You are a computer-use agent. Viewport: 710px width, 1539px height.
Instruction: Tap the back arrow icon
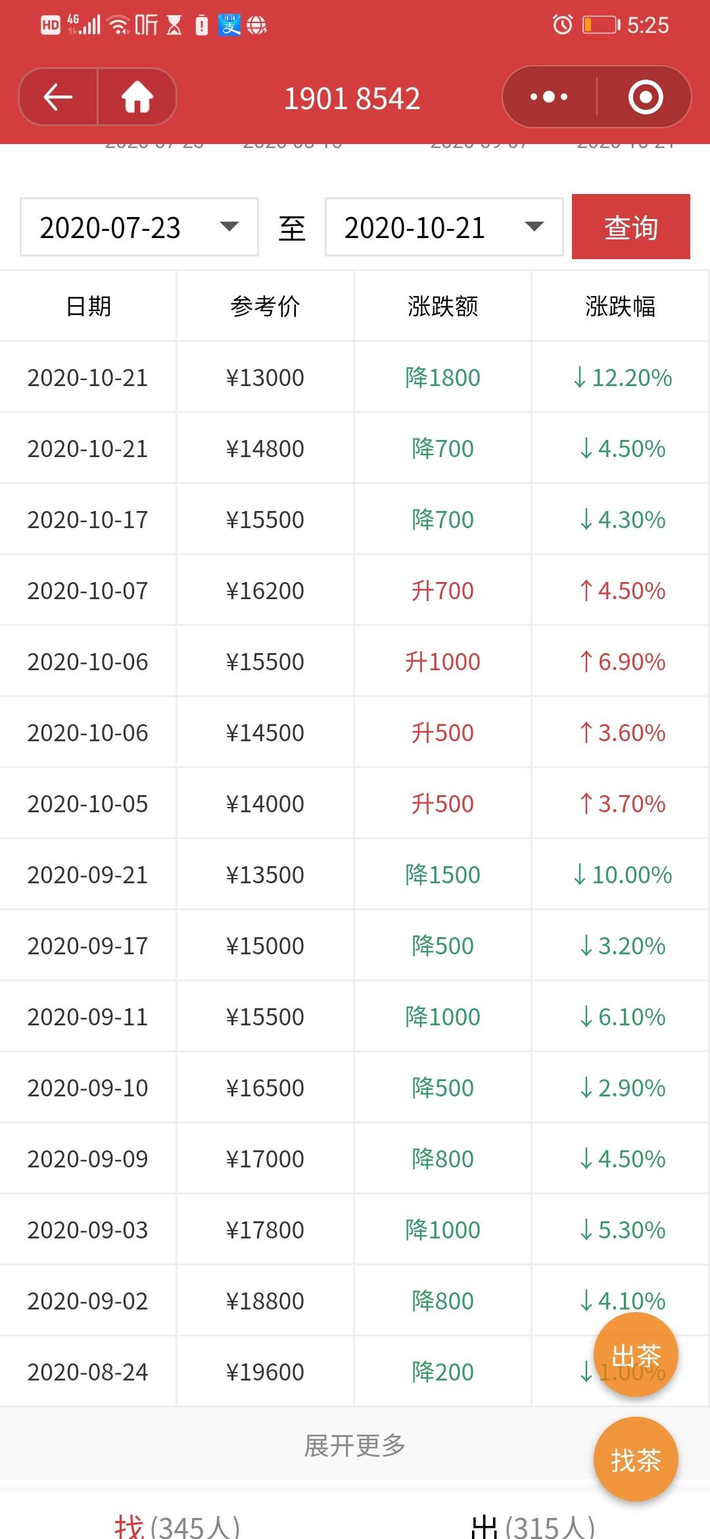pyautogui.click(x=58, y=97)
